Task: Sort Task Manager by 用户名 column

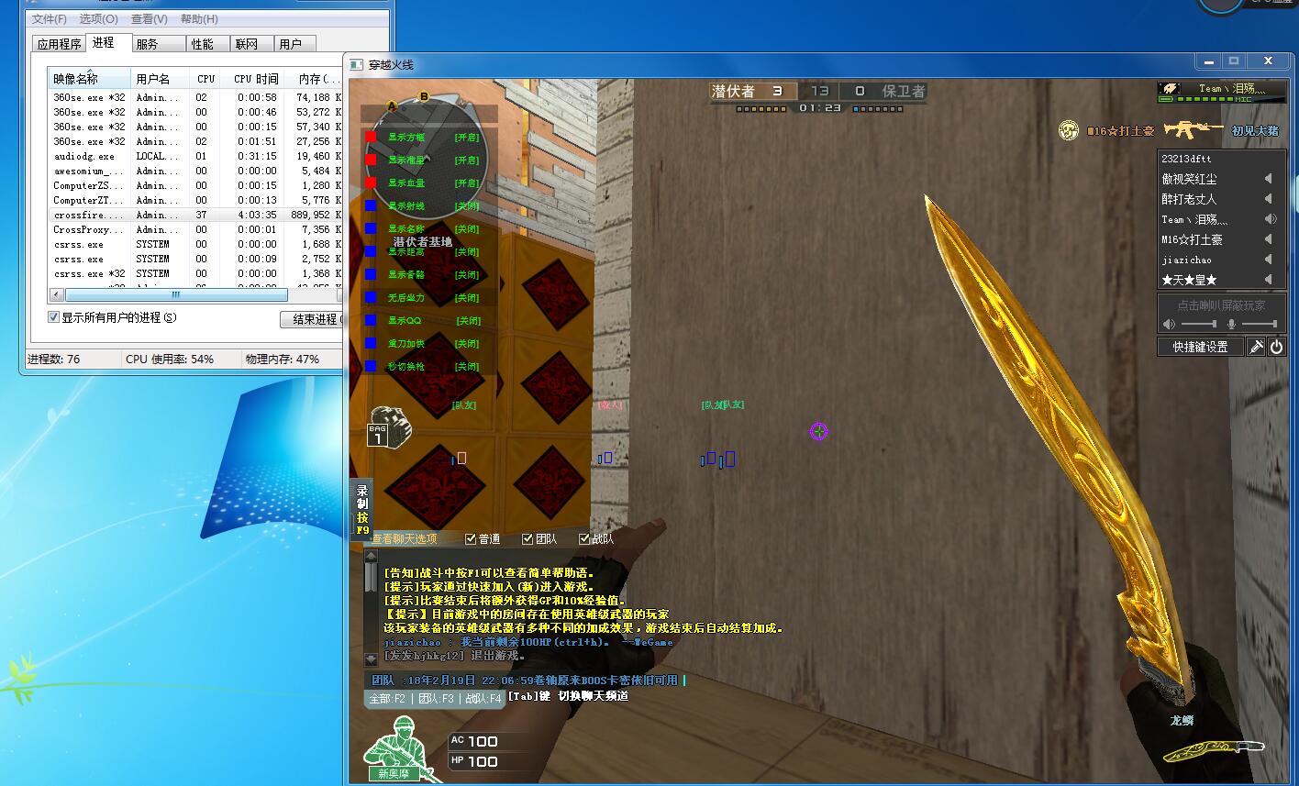Action: point(160,79)
